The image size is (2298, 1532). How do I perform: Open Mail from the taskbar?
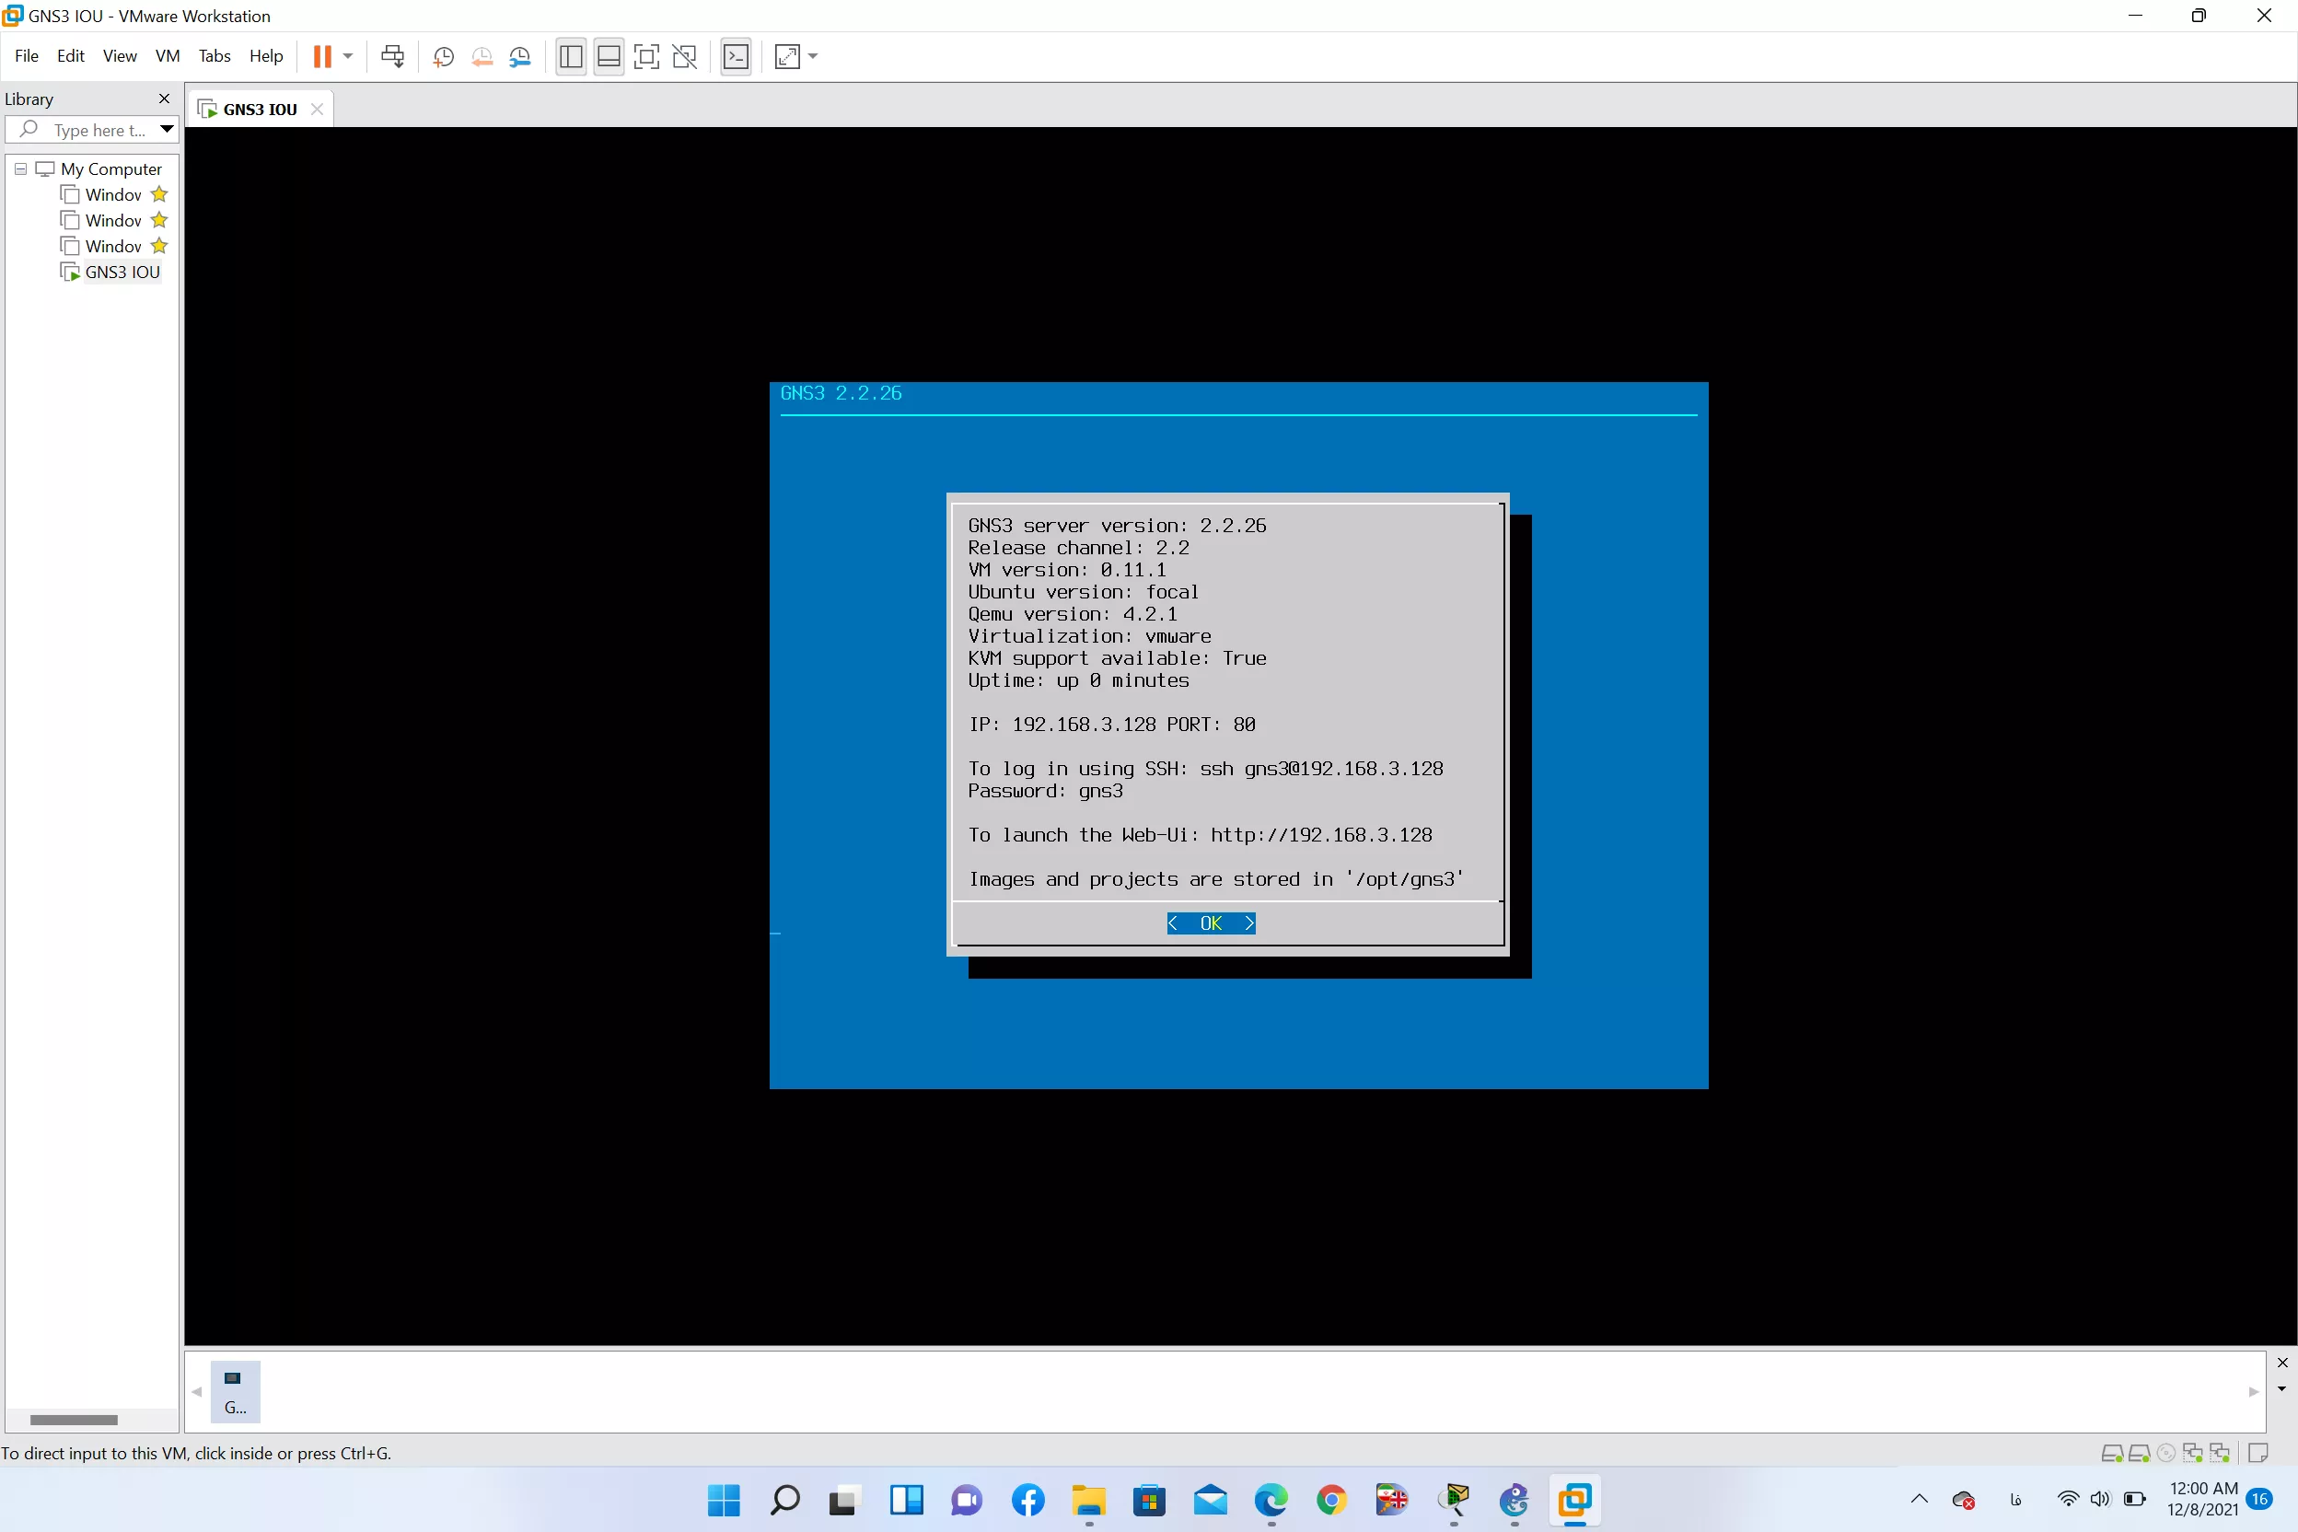point(1211,1500)
